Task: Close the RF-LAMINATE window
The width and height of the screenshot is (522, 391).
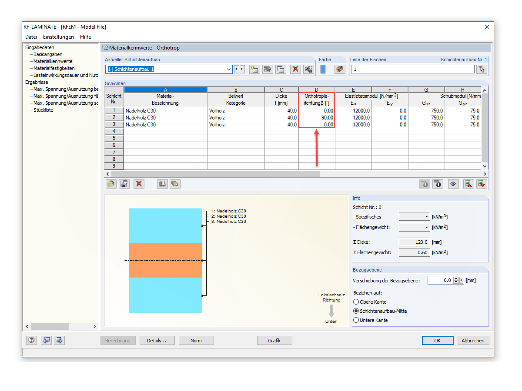Action: click(487, 27)
